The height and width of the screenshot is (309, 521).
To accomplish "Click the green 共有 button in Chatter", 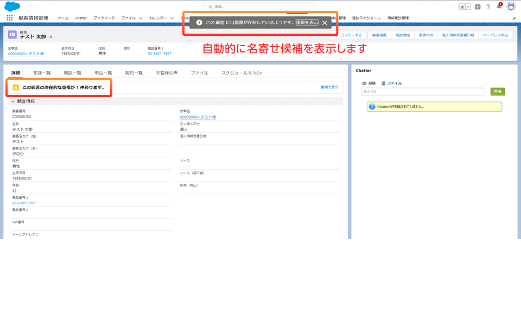I will [497, 92].
